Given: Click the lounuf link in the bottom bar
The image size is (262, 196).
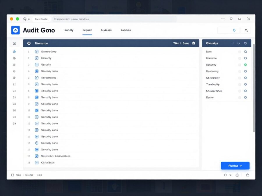Looking at the screenshot, I should point(28,175).
